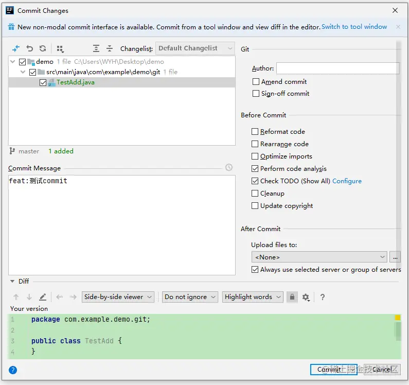Enable Sign-off commit

coord(256,94)
